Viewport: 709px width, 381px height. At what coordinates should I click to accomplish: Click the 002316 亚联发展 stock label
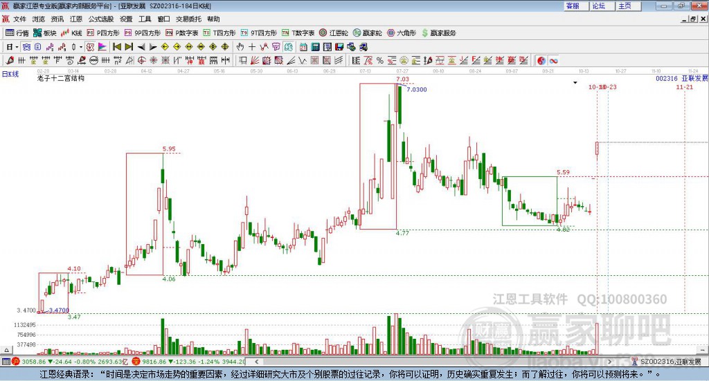682,79
